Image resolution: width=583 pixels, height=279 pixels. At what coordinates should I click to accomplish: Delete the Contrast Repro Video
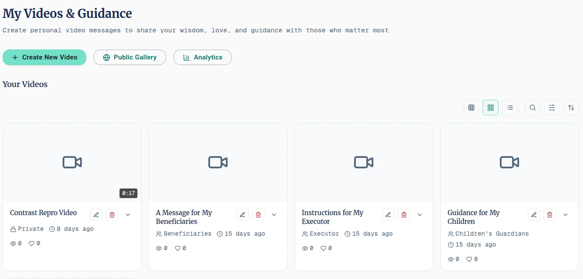(x=112, y=215)
